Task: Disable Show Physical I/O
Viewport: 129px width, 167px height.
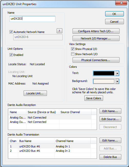Action: click(x=73, y=49)
